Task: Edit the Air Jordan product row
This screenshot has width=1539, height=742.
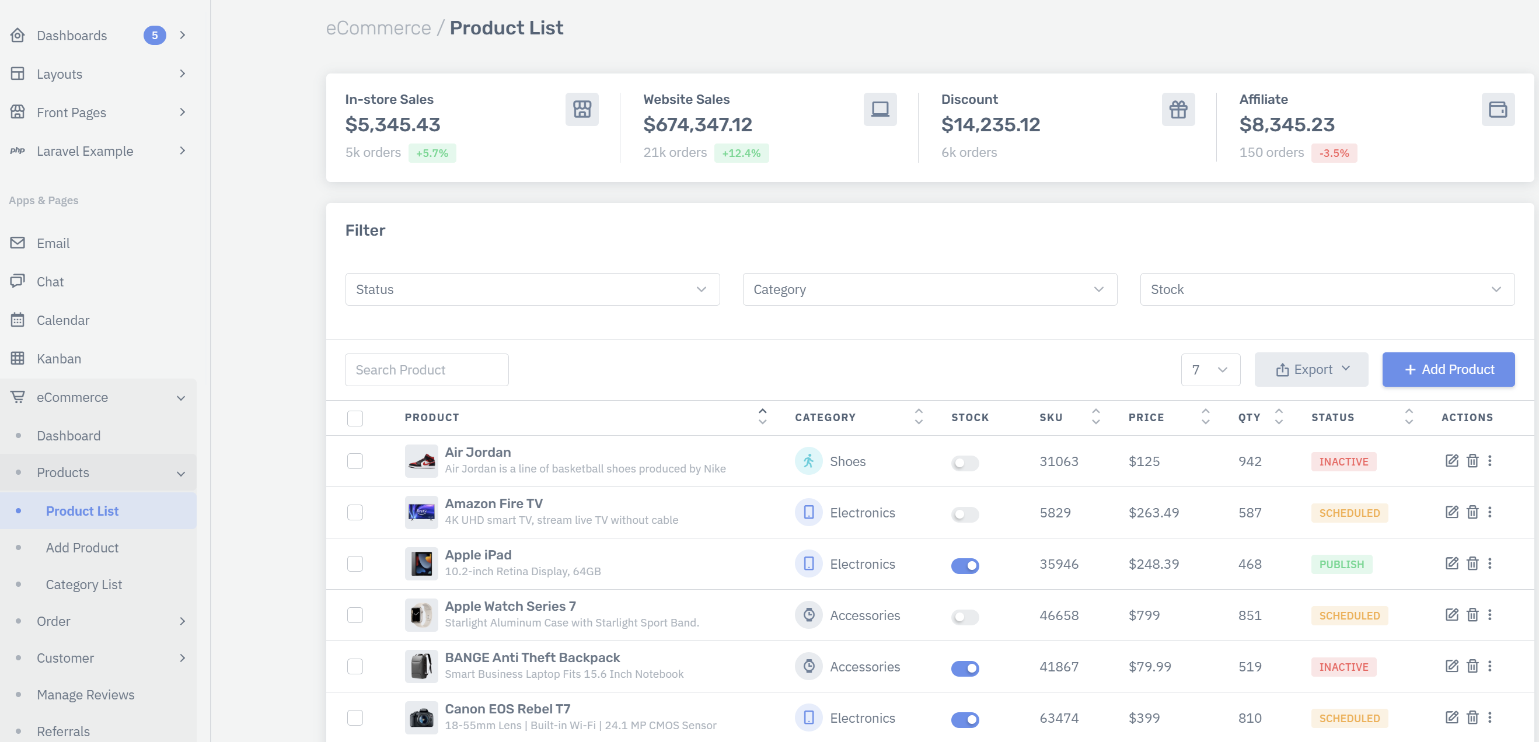Action: point(1452,460)
